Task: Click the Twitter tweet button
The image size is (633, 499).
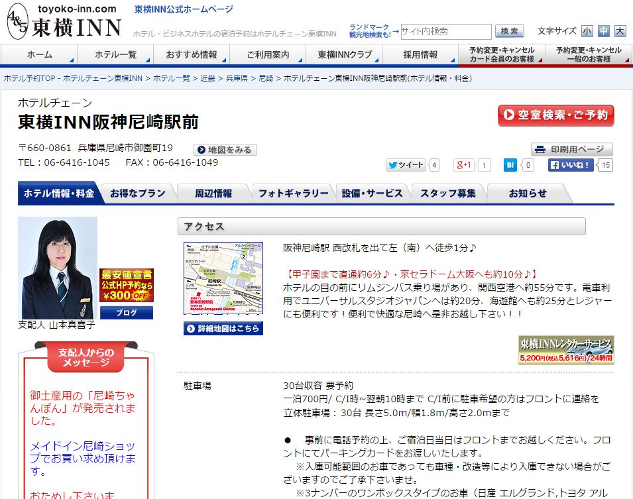Action: tap(406, 165)
